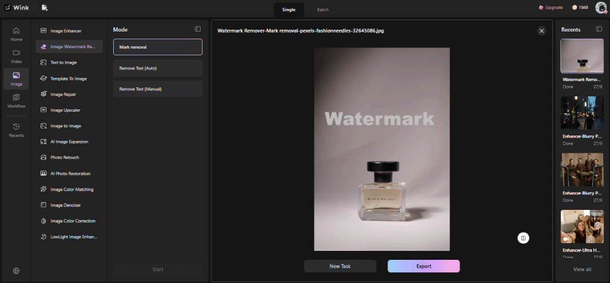Screen dimensions: 610x283
Task: Open Recents in the left sidebar
Action: (x=16, y=130)
